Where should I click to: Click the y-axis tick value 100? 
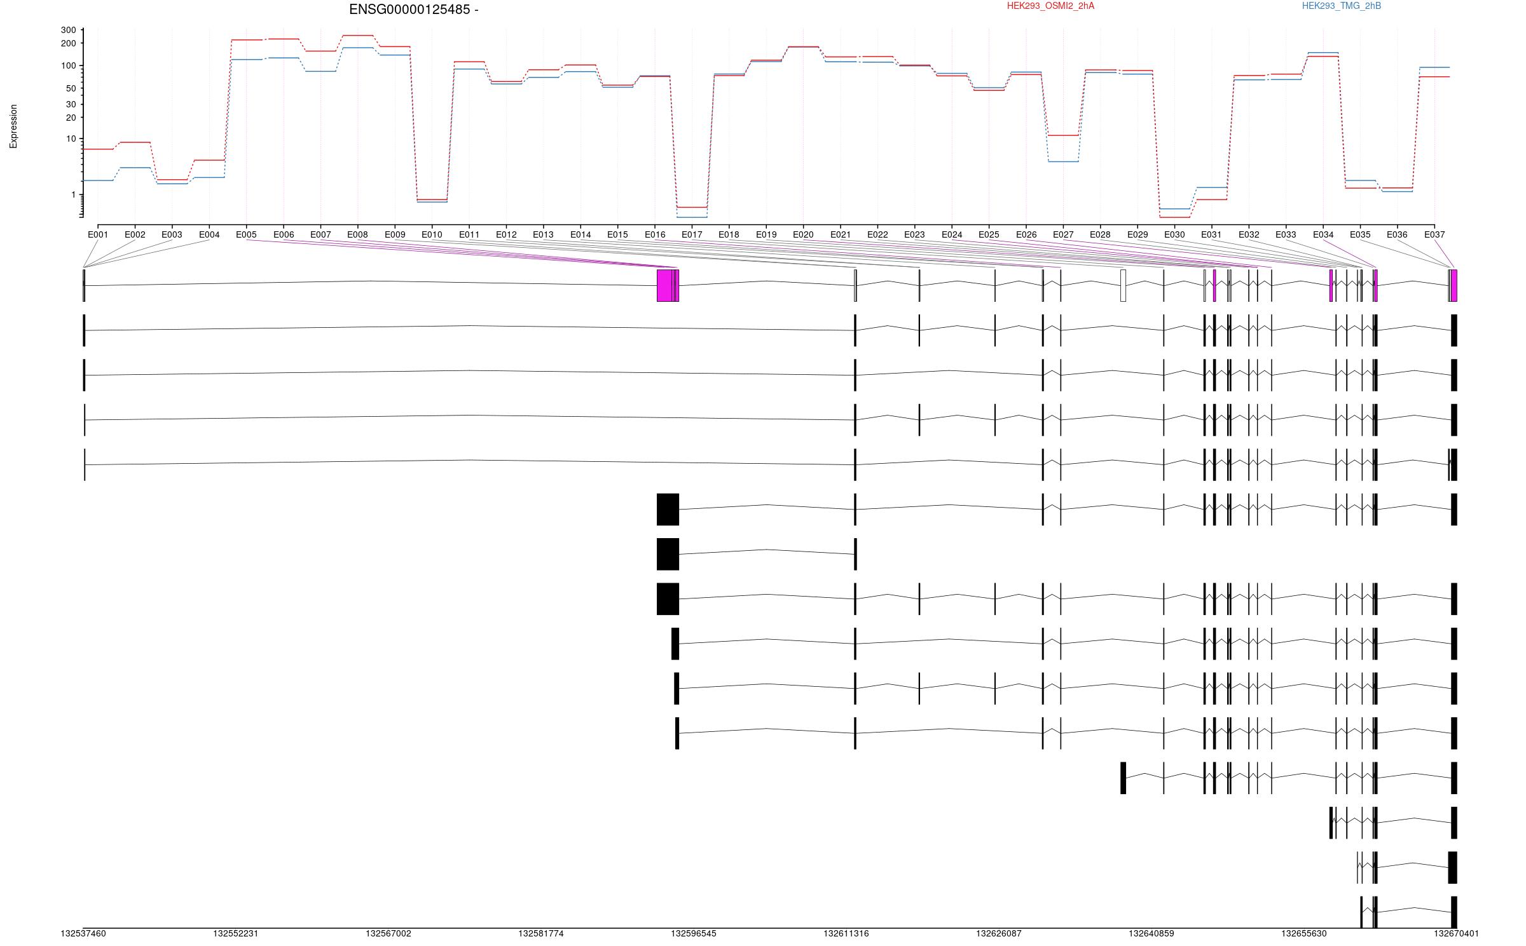(68, 66)
